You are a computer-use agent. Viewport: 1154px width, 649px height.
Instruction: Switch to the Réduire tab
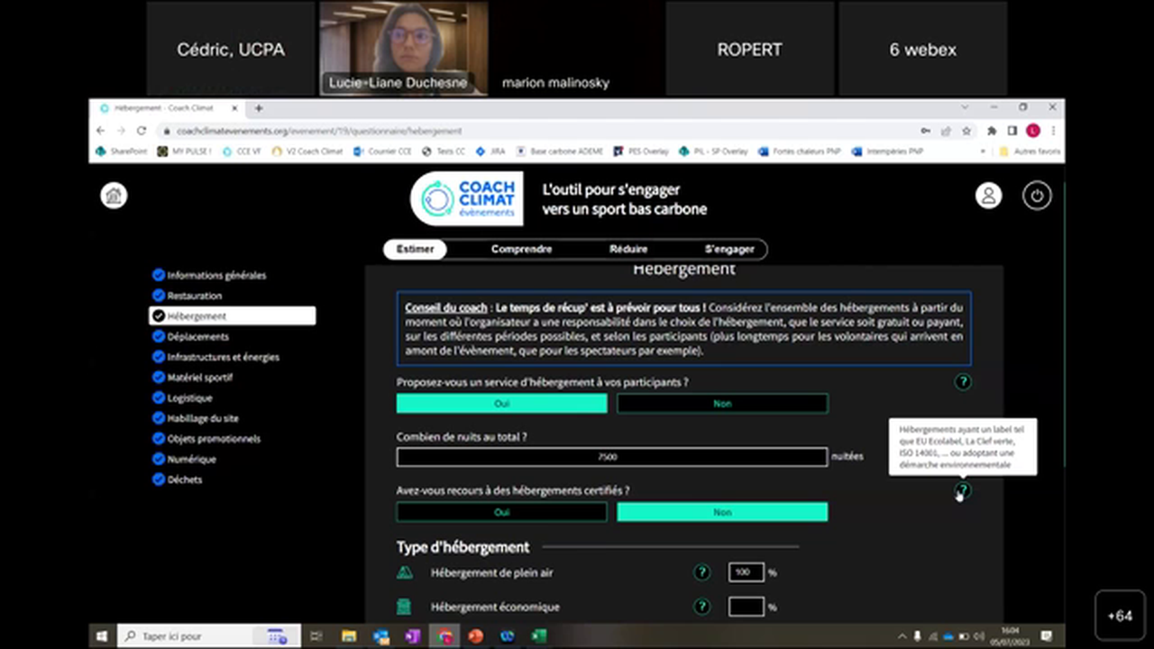pos(628,249)
